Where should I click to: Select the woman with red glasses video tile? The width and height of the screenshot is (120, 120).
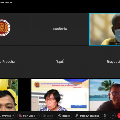[60, 95]
